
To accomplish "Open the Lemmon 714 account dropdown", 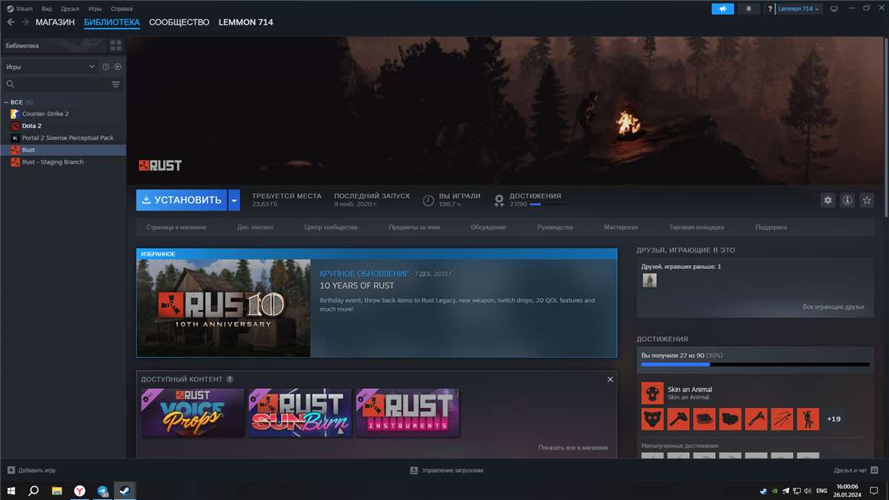I will click(x=794, y=8).
